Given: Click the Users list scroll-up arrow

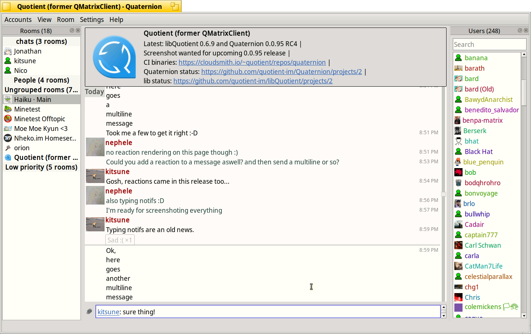Looking at the screenshot, I should (x=524, y=55).
